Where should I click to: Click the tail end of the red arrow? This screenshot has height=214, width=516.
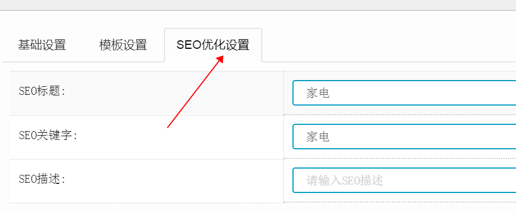pyautogui.click(x=168, y=127)
